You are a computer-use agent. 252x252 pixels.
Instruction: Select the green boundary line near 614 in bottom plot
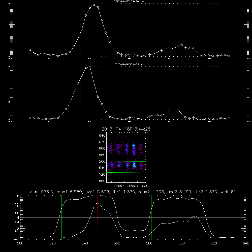pos(204,218)
